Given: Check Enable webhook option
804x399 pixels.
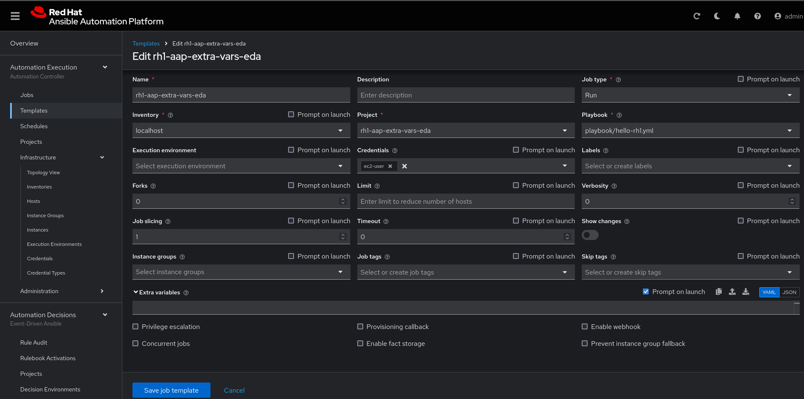Looking at the screenshot, I should [x=585, y=326].
